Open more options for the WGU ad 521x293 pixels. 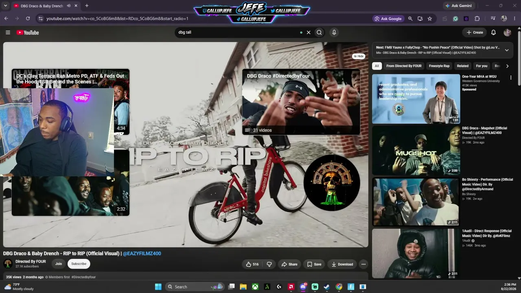pyautogui.click(x=511, y=77)
